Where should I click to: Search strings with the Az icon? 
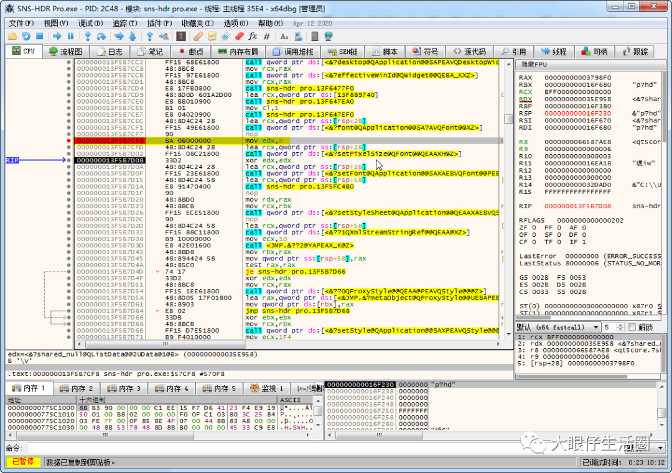284,37
